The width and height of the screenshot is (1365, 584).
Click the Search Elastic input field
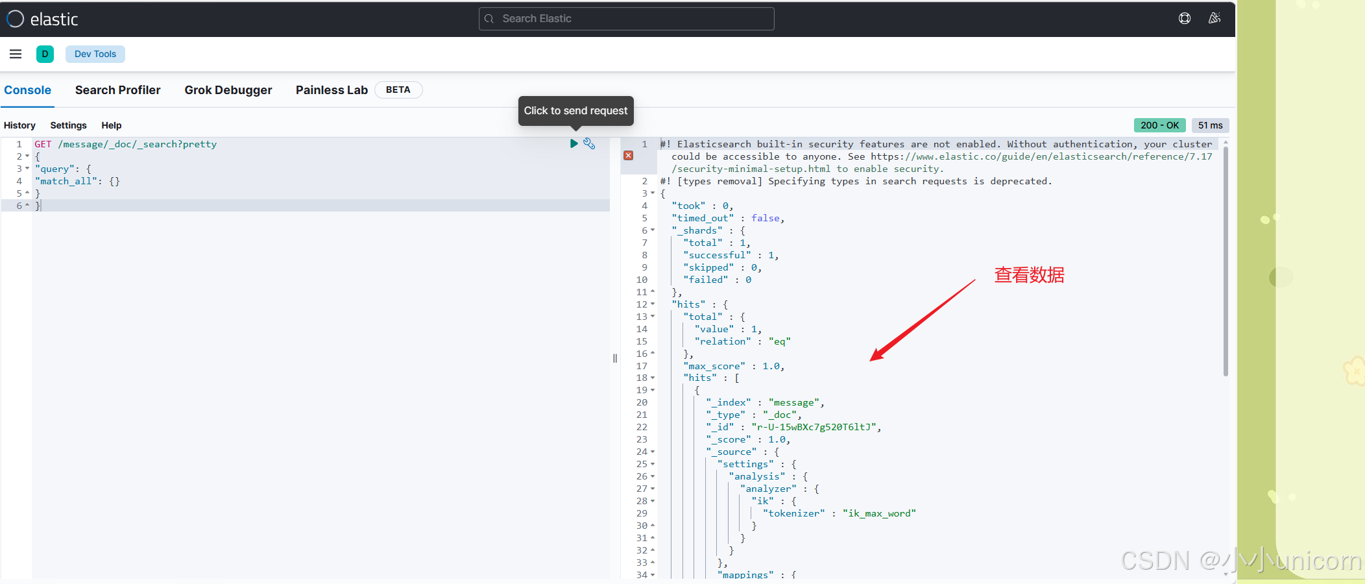(626, 19)
